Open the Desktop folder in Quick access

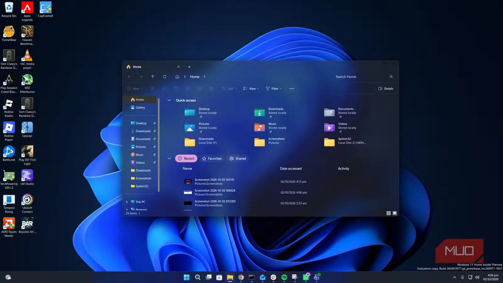201,112
